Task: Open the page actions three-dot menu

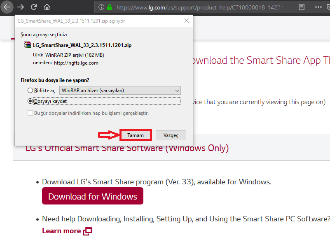Action: click(318, 7)
